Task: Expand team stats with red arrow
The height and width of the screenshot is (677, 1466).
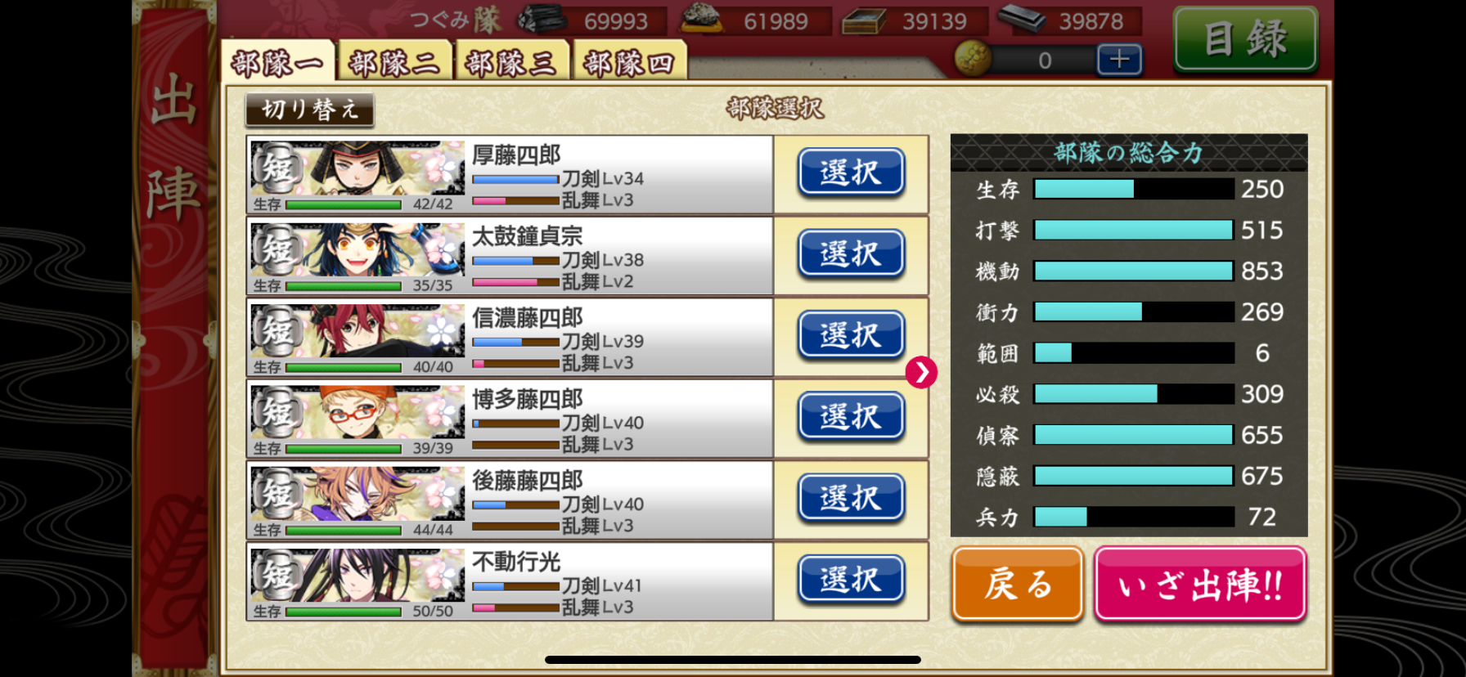Action: tap(921, 373)
